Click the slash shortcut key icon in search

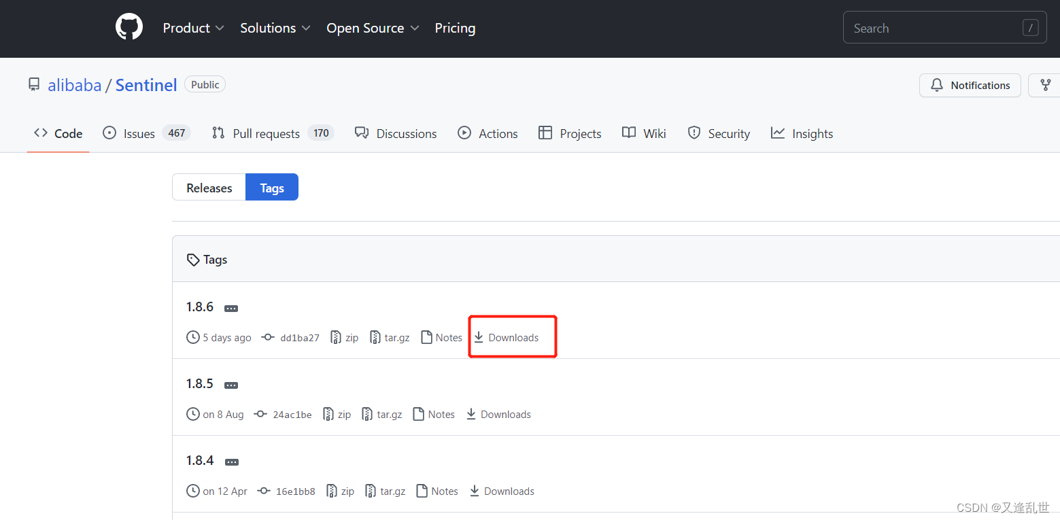[x=1031, y=28]
